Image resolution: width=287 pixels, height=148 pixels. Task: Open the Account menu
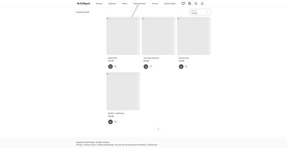tap(155, 4)
